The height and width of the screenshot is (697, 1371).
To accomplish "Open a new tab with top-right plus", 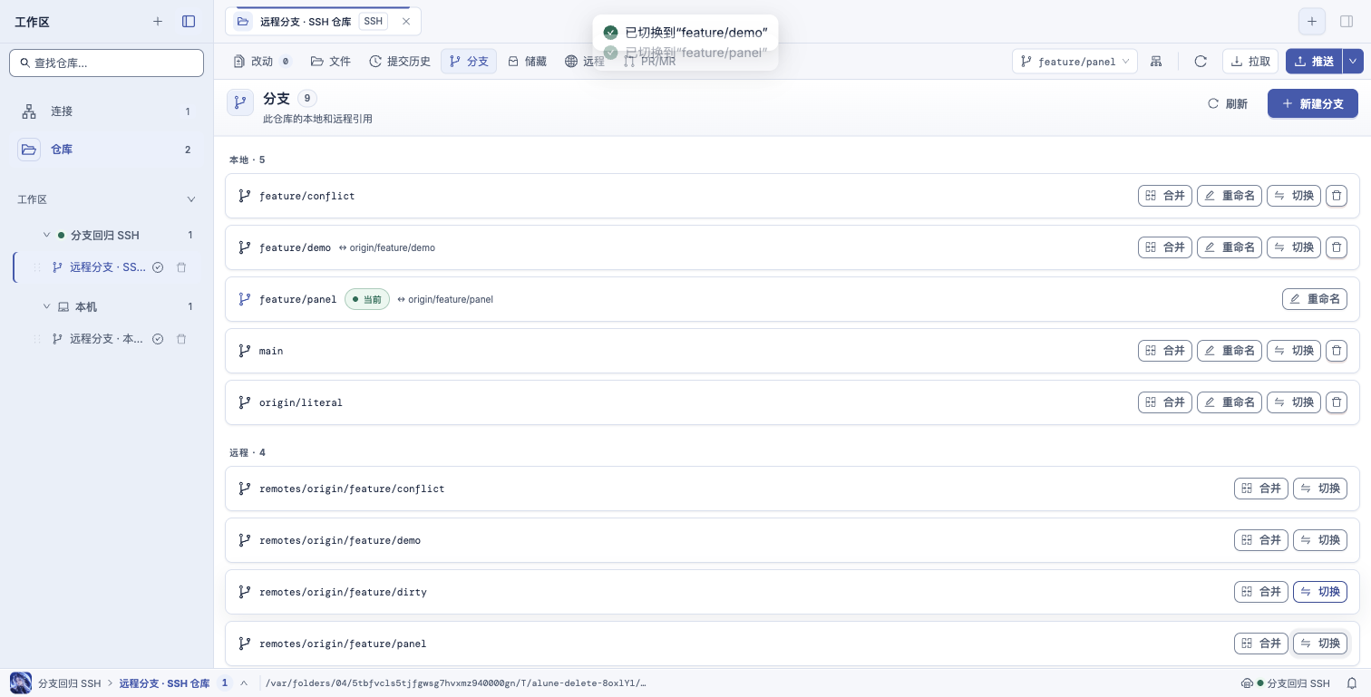I will pyautogui.click(x=1312, y=21).
